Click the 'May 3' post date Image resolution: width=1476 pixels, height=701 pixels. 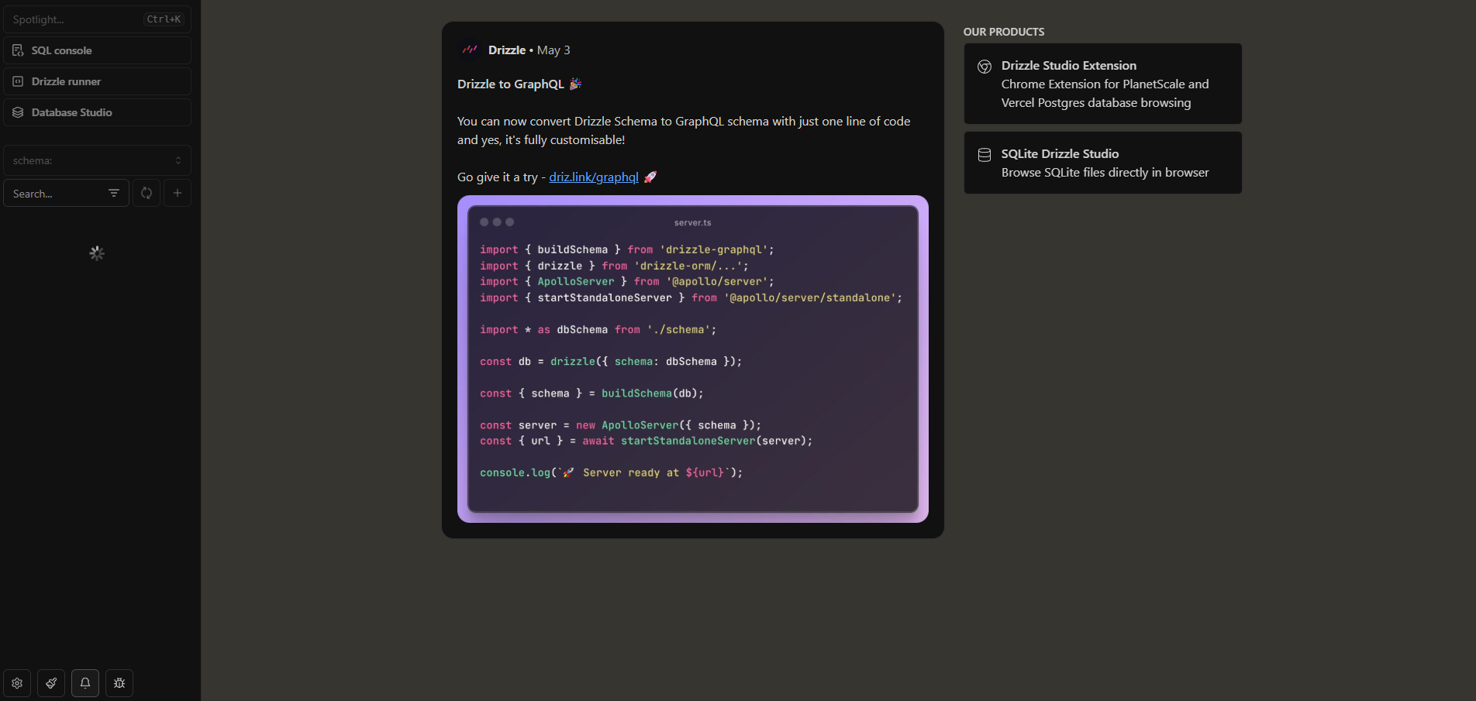pyautogui.click(x=553, y=50)
